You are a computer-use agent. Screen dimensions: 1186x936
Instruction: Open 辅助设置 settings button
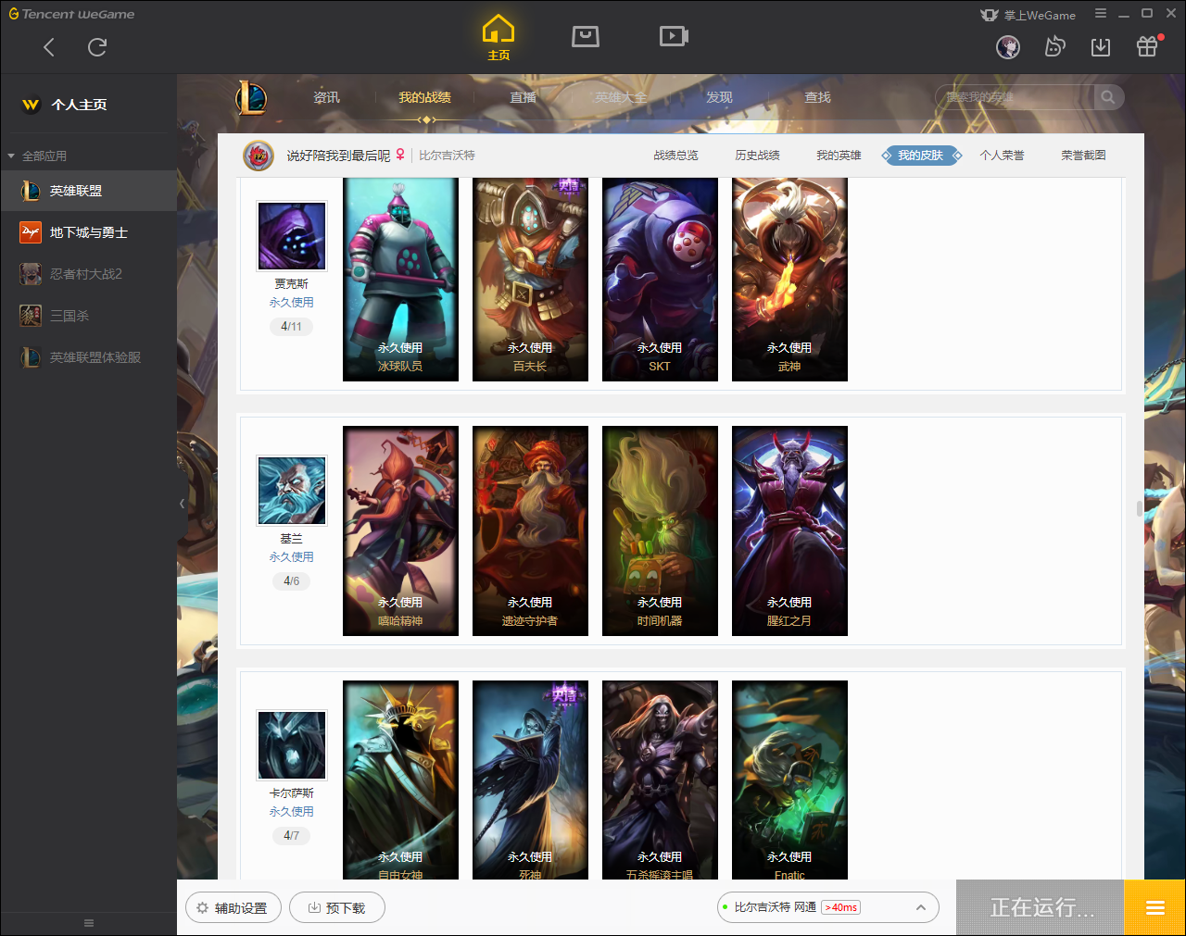232,908
